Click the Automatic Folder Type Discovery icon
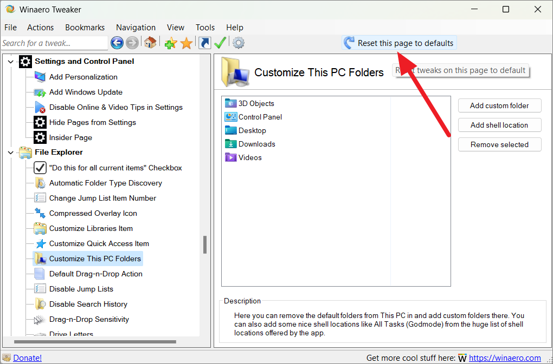Viewport: 553px width, 364px height. (x=40, y=183)
